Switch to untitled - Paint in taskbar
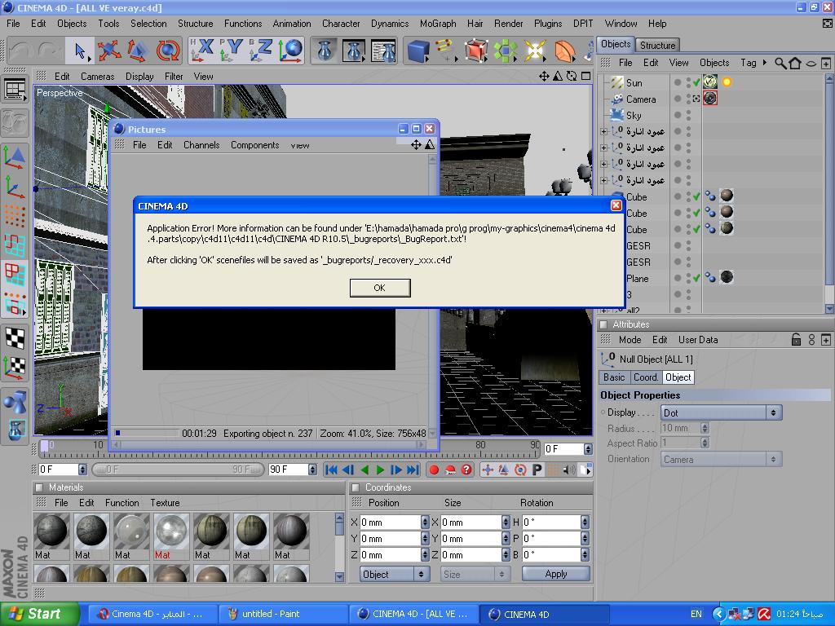Image resolution: width=835 pixels, height=626 pixels. pyautogui.click(x=283, y=614)
